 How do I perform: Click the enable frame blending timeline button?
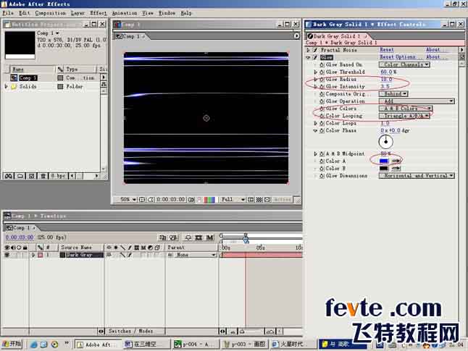(199, 237)
